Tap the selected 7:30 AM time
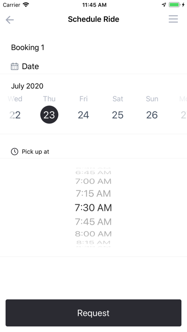 93,207
